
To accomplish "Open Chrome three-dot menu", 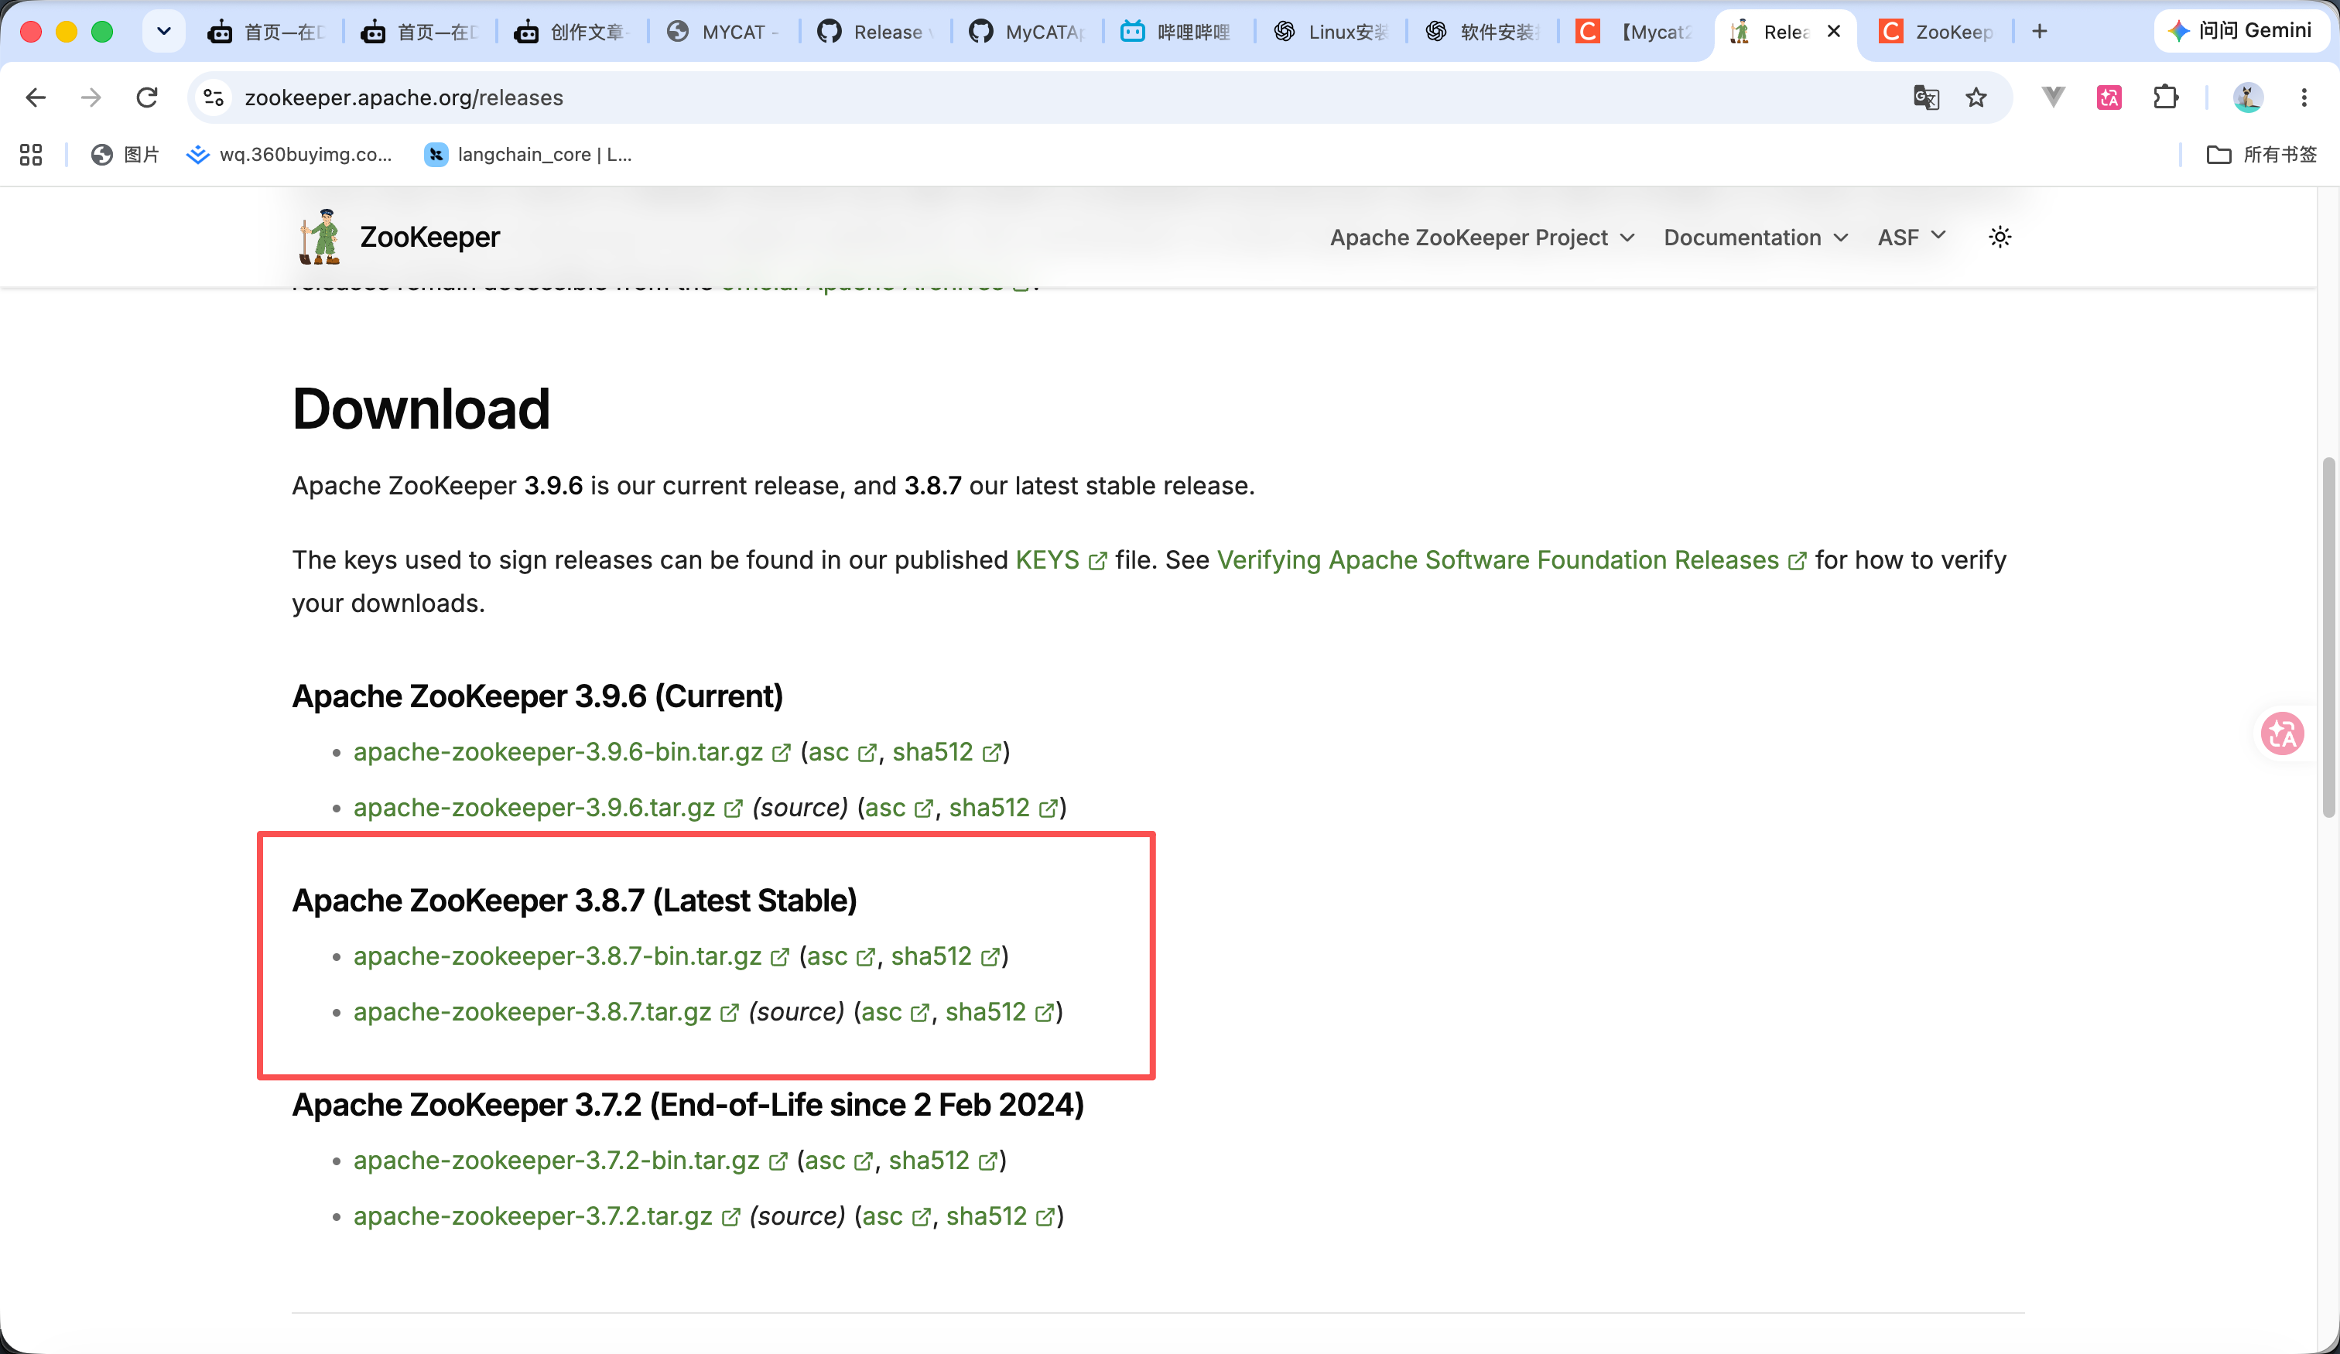I will point(2304,97).
